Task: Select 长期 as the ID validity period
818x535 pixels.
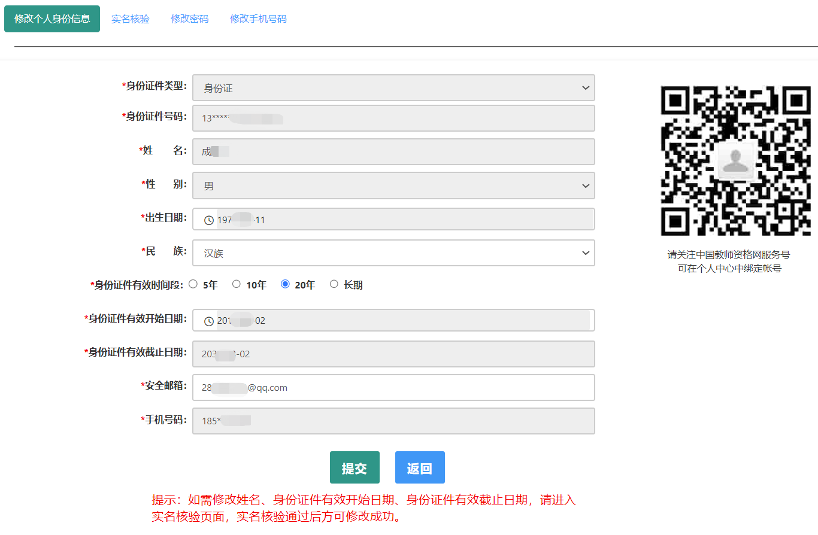Action: click(x=334, y=284)
